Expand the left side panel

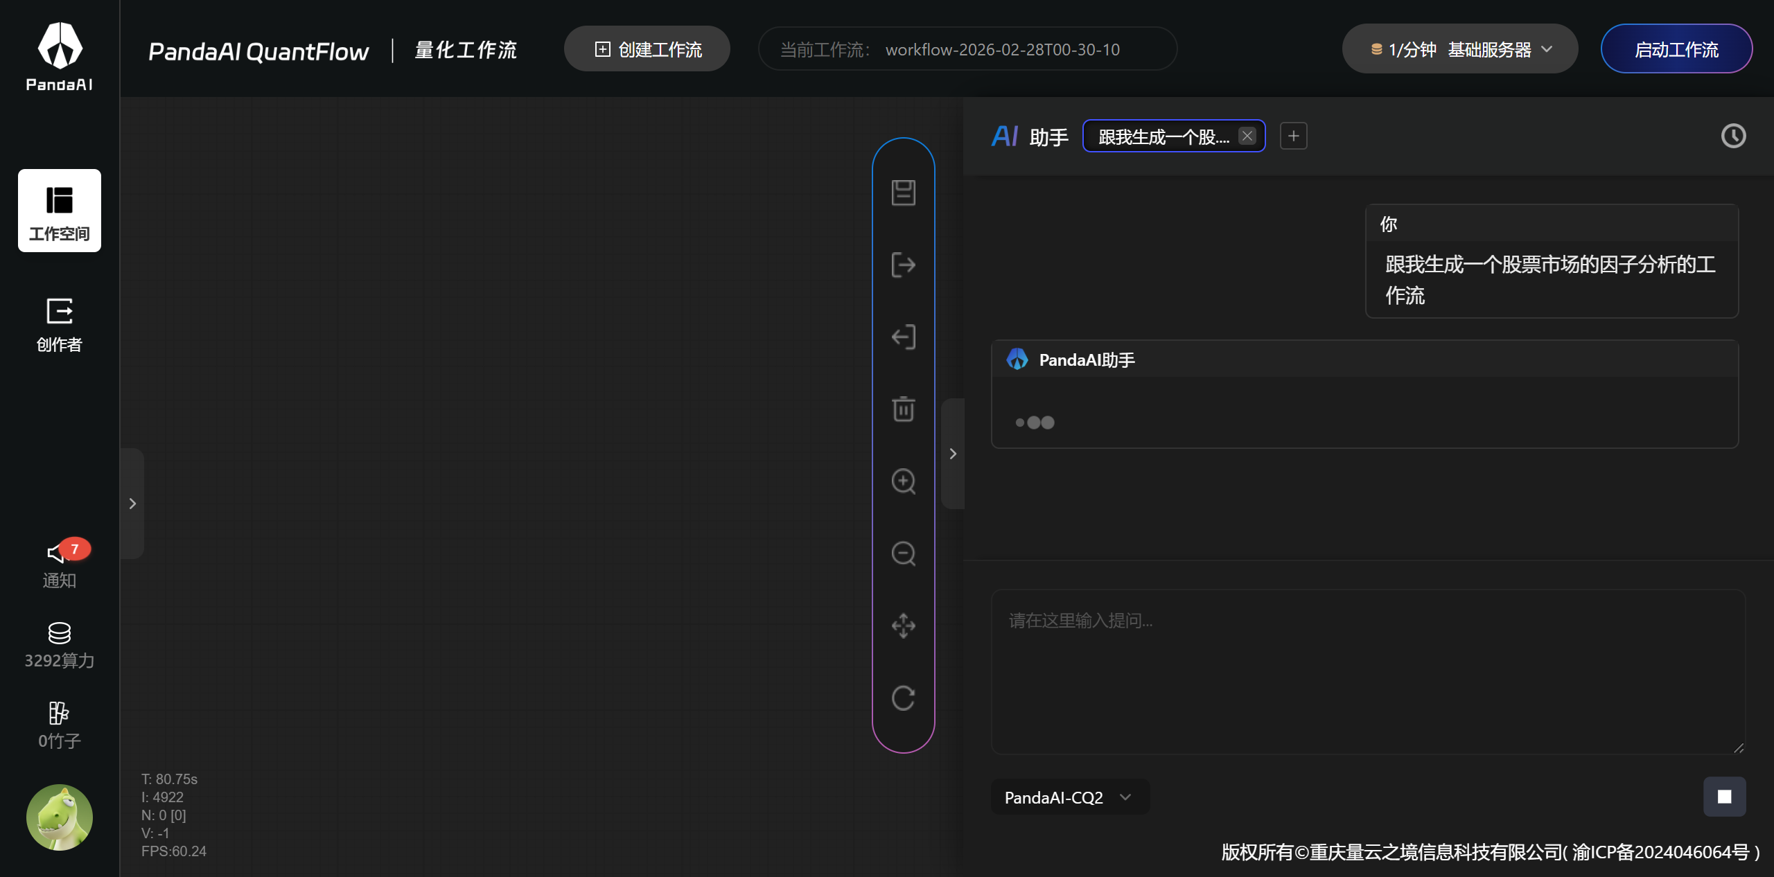(x=132, y=504)
